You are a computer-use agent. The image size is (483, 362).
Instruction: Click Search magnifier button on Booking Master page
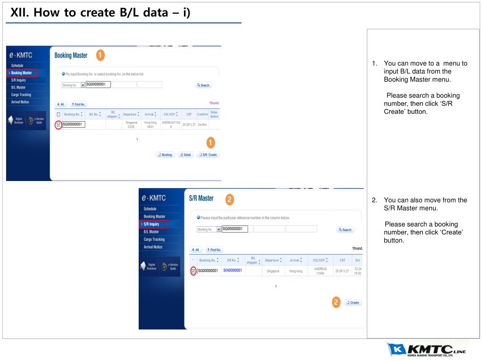pos(203,85)
